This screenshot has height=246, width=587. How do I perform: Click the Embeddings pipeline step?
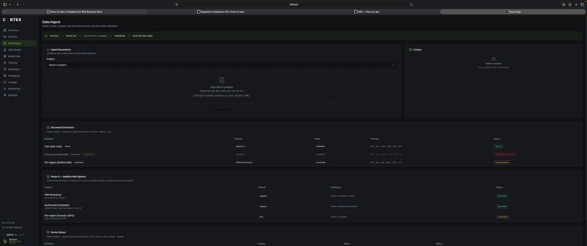[120, 36]
